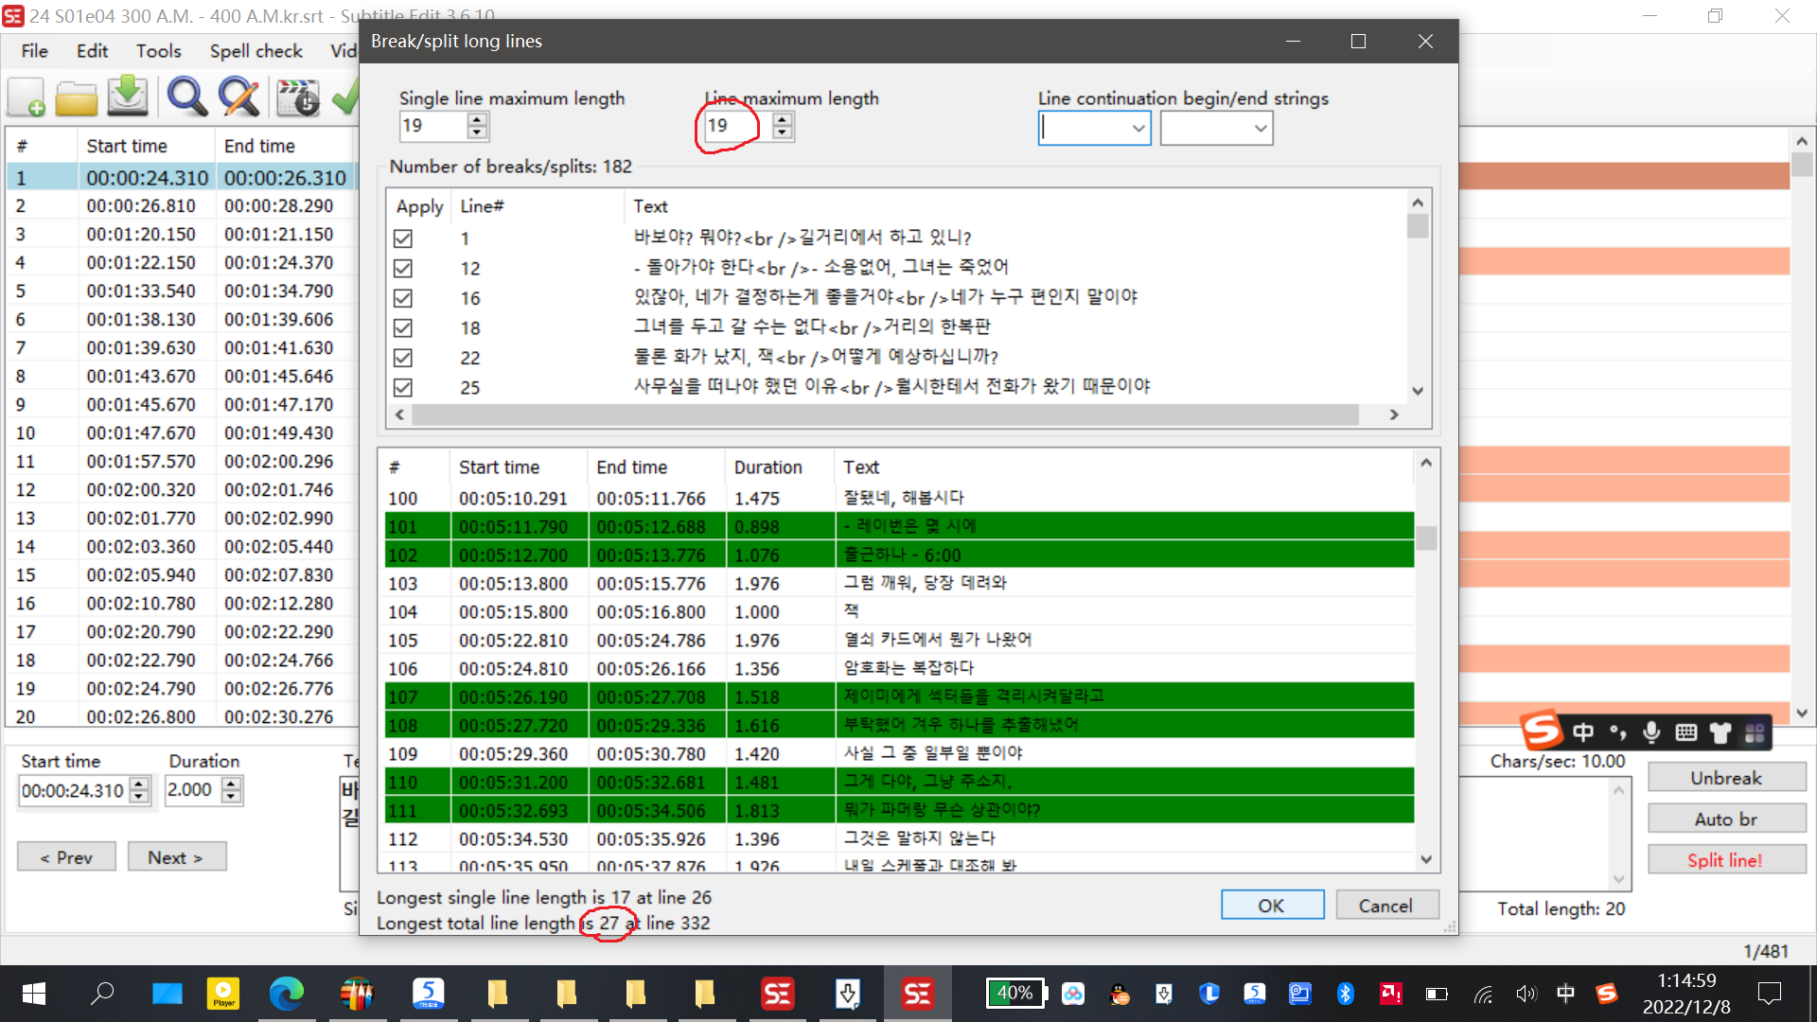This screenshot has width=1817, height=1022.
Task: Open the Tools menu
Action: (x=158, y=51)
